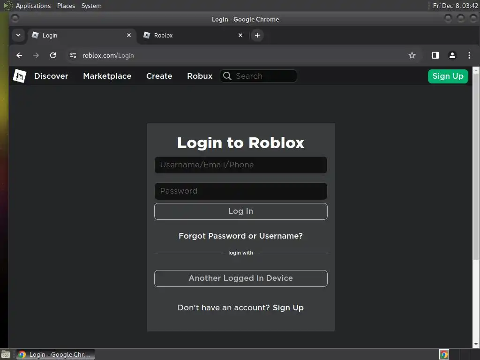
Task: Click the page vertical scrollbar
Action: click(476, 167)
